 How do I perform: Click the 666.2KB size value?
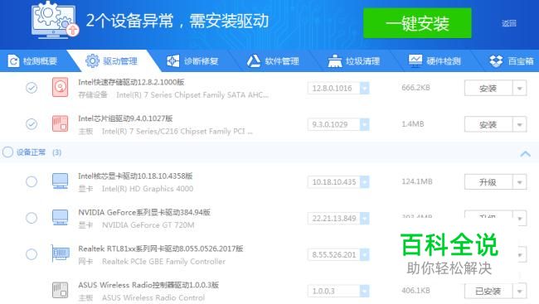415,88
